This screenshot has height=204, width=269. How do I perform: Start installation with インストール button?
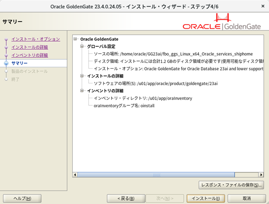(205, 199)
